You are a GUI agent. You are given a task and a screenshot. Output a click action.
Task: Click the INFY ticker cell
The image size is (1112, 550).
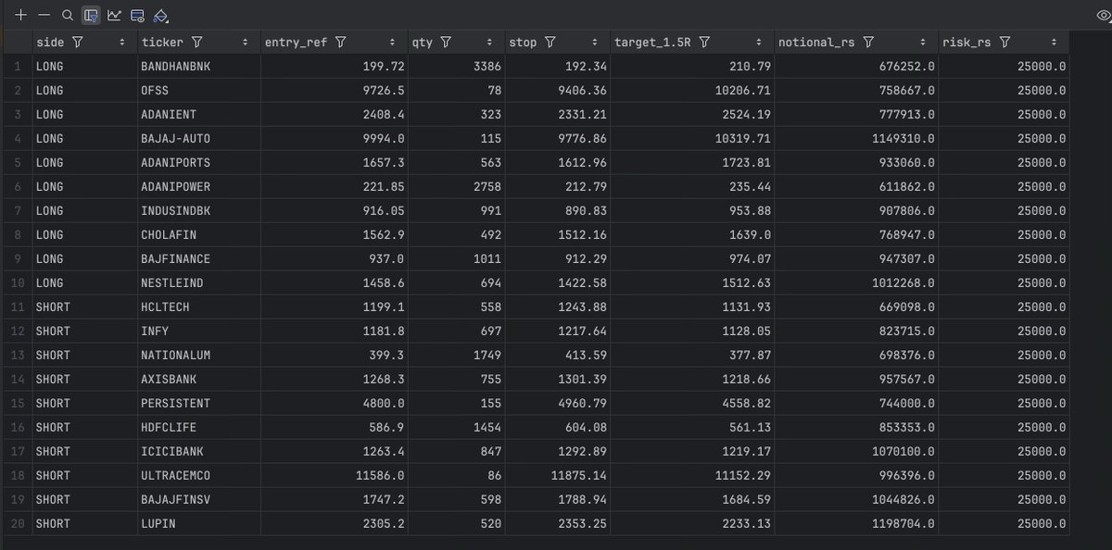pyautogui.click(x=197, y=331)
